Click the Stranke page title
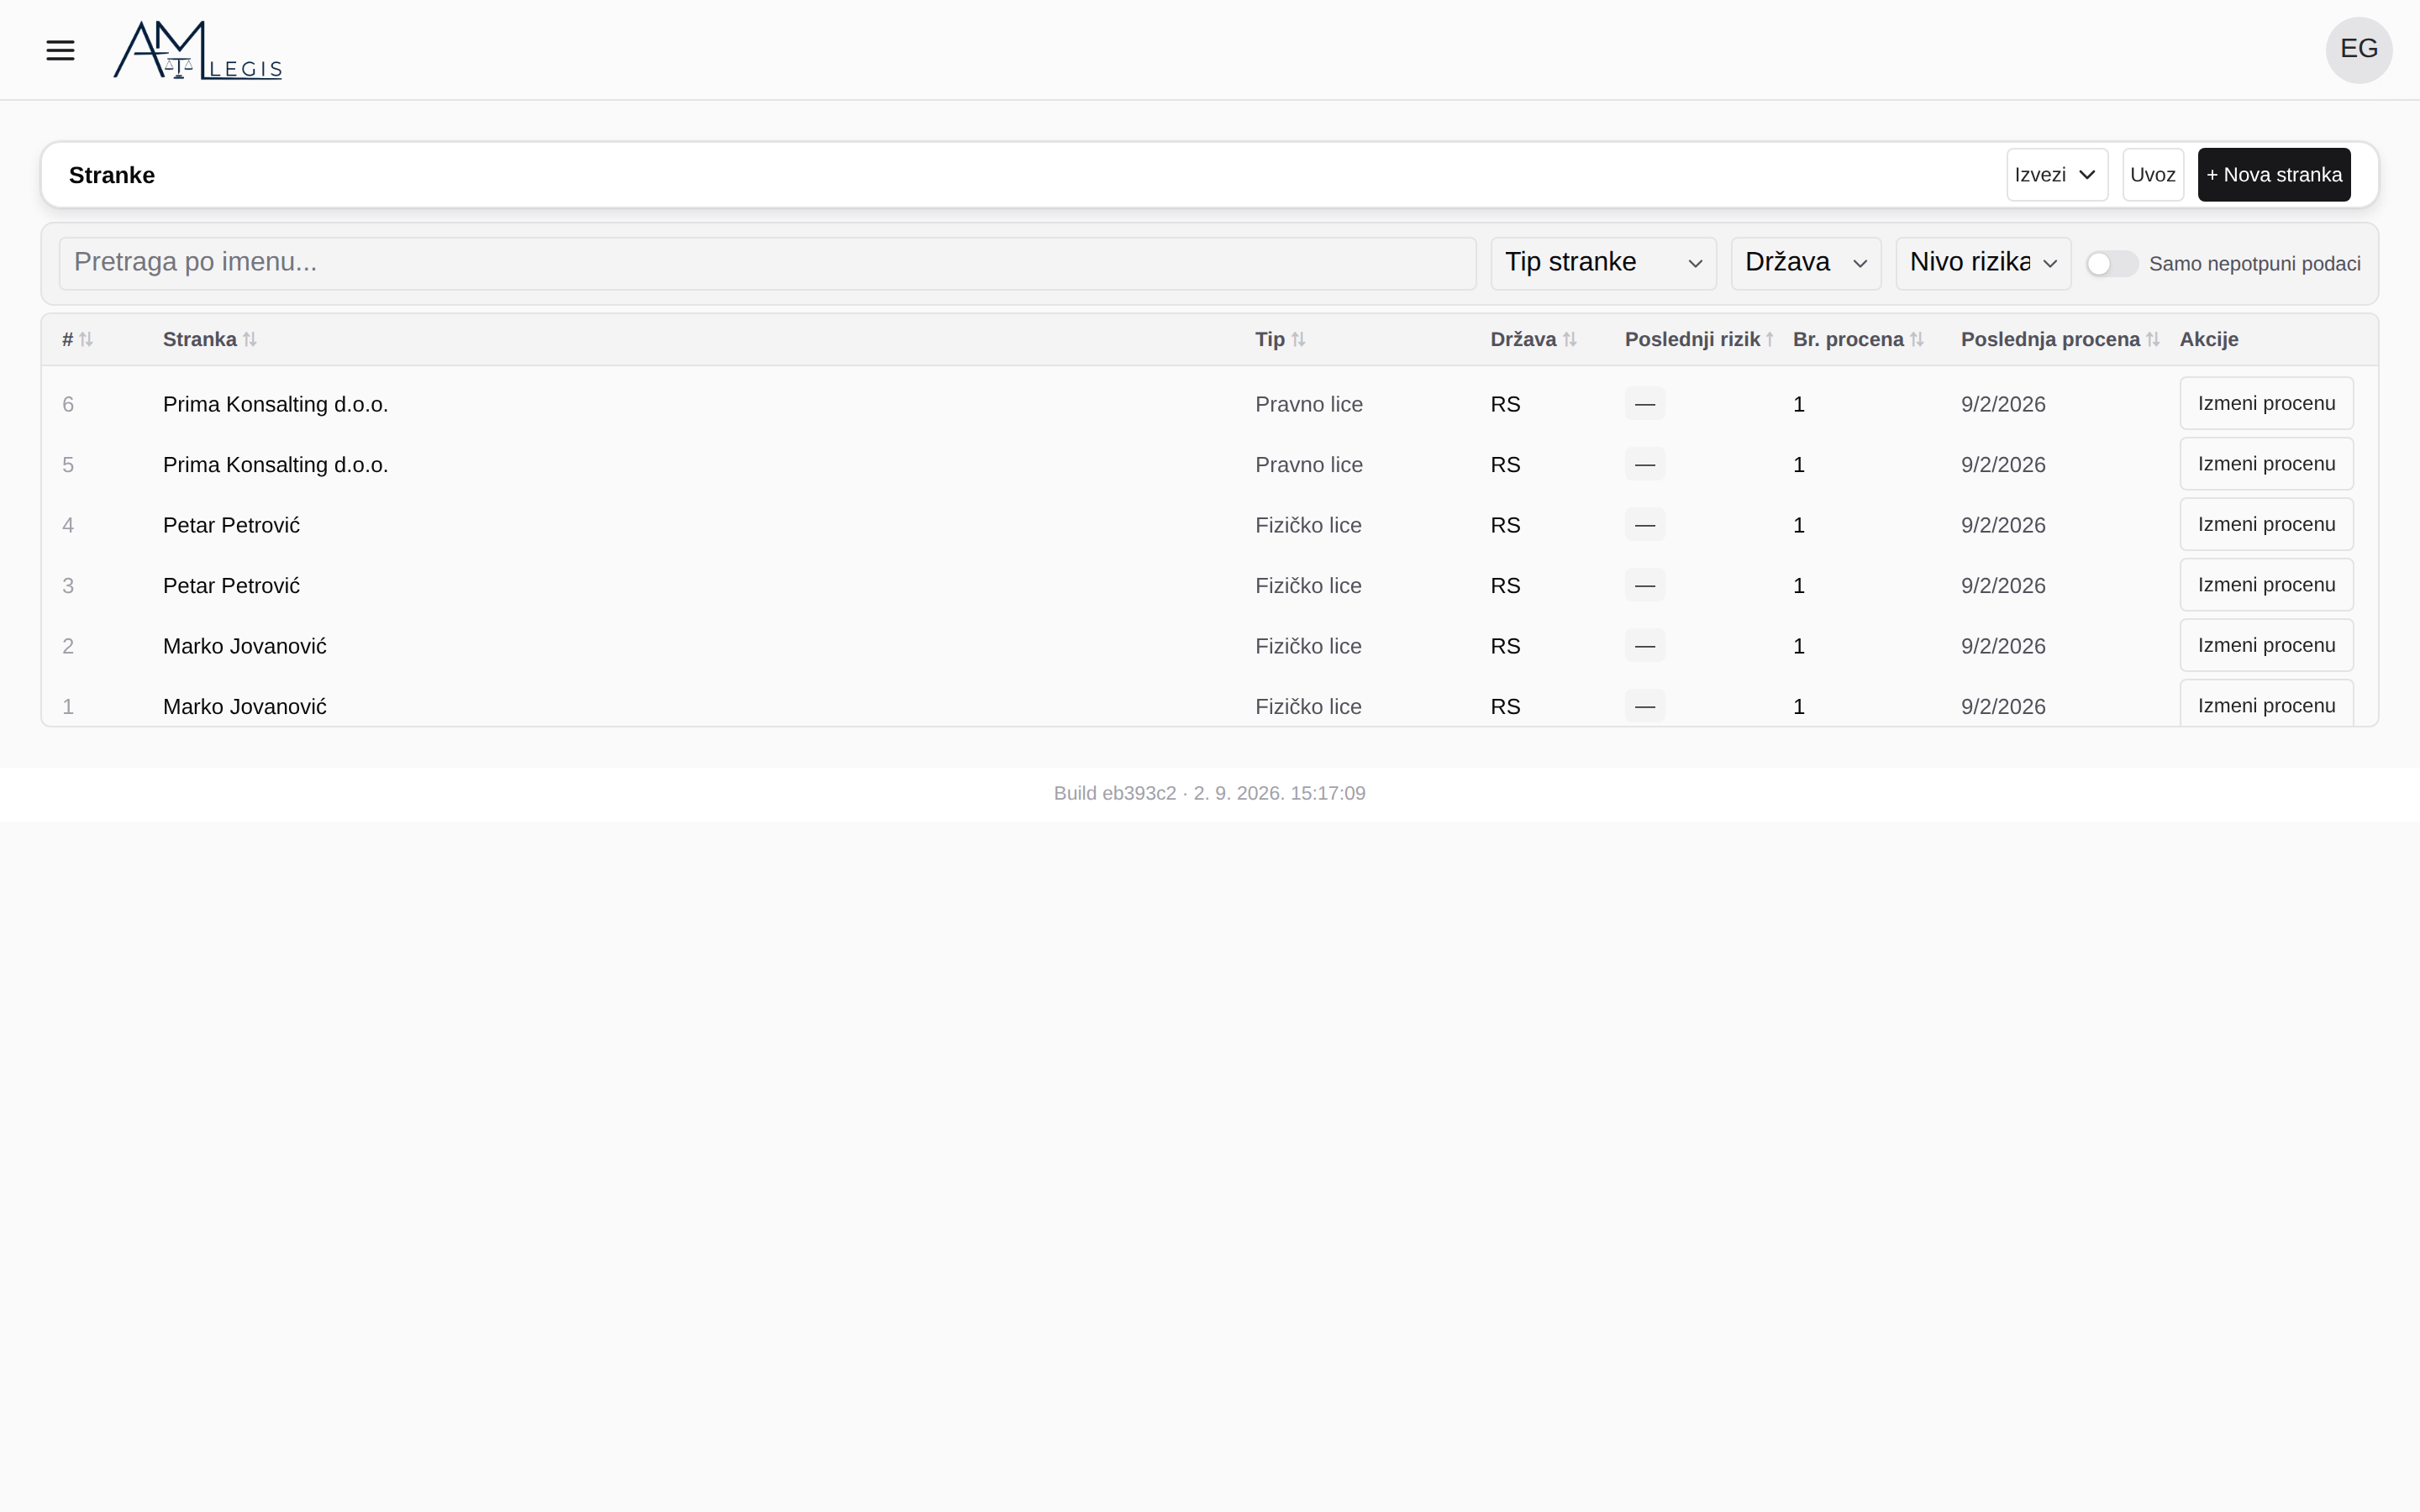The height and width of the screenshot is (1512, 2420). [112, 175]
